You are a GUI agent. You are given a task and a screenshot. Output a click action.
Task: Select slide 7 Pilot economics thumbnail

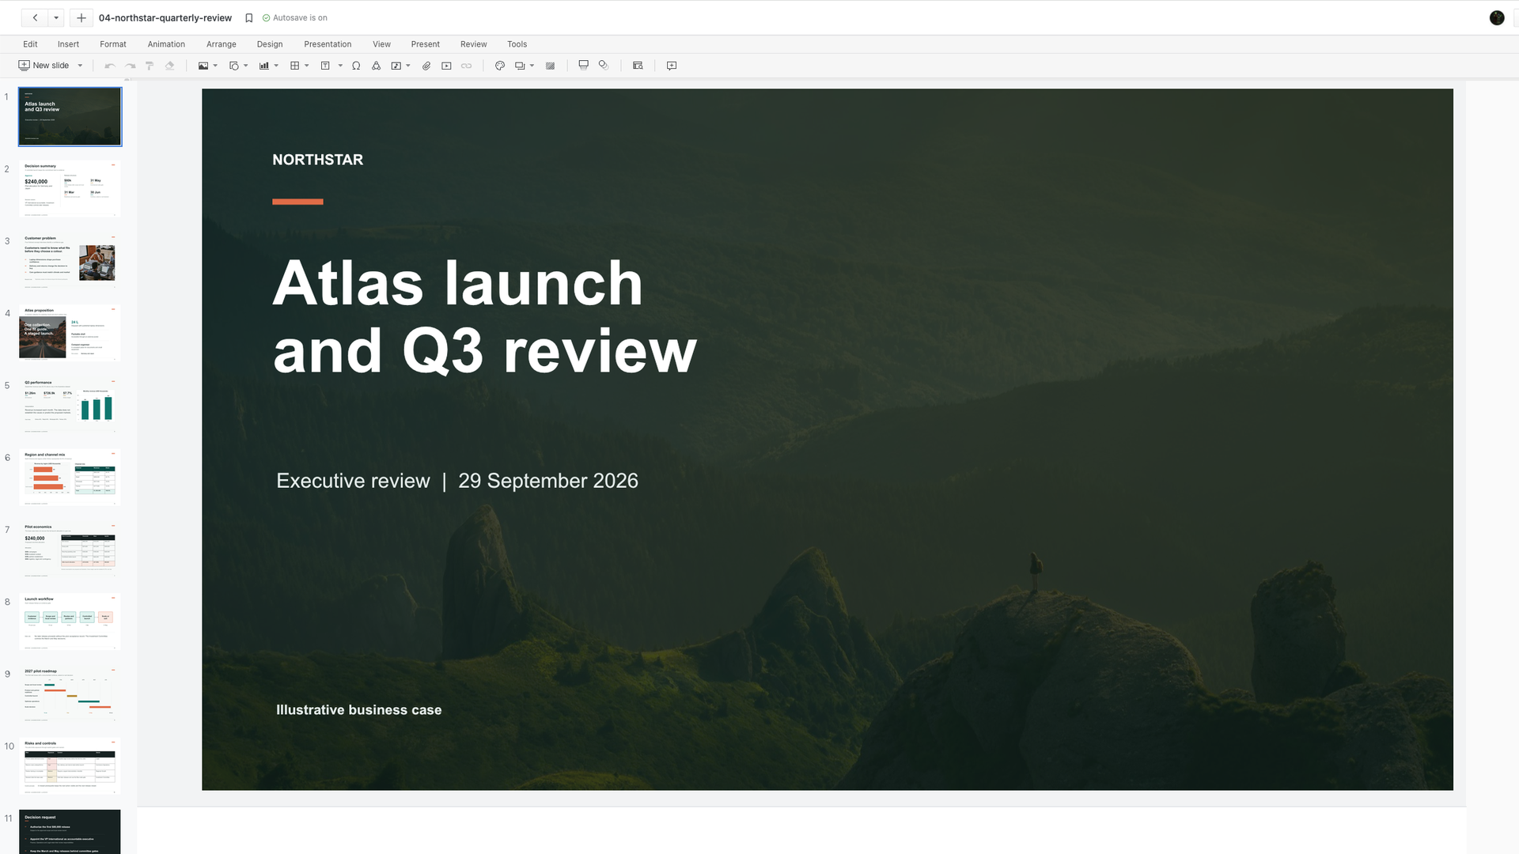pos(70,550)
